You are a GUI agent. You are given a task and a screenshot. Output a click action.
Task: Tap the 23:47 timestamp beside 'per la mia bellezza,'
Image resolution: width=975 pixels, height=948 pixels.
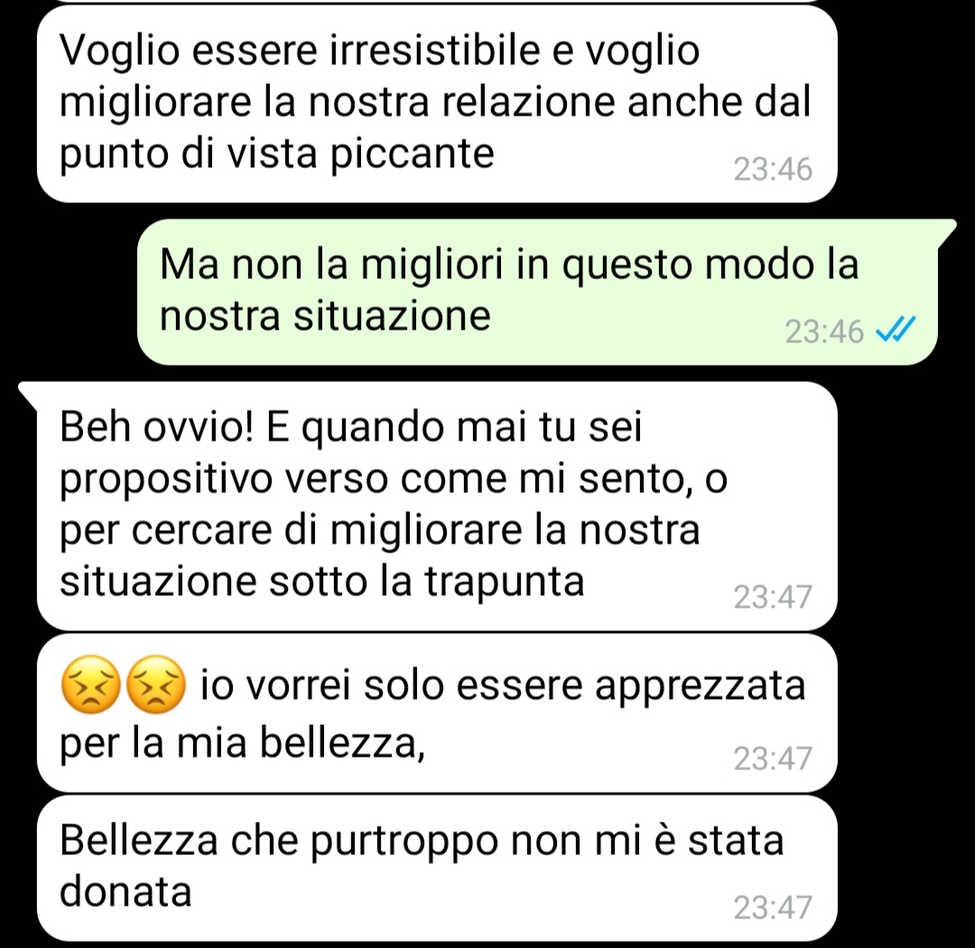pyautogui.click(x=773, y=758)
